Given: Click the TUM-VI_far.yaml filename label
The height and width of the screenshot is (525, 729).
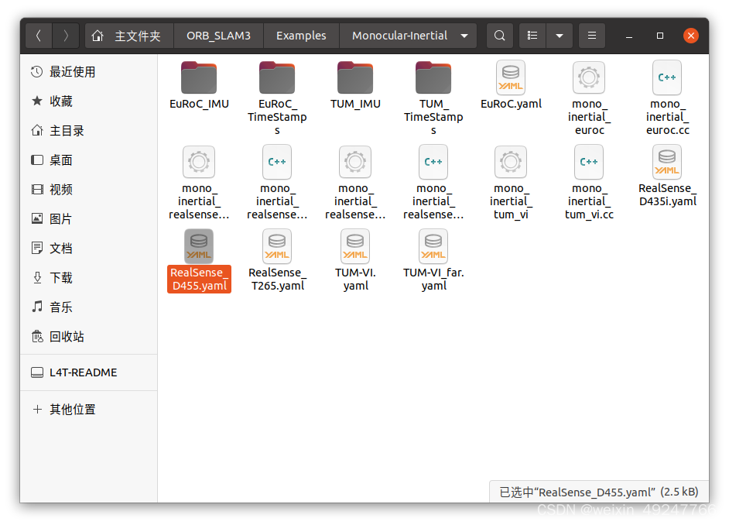Looking at the screenshot, I should (x=433, y=279).
